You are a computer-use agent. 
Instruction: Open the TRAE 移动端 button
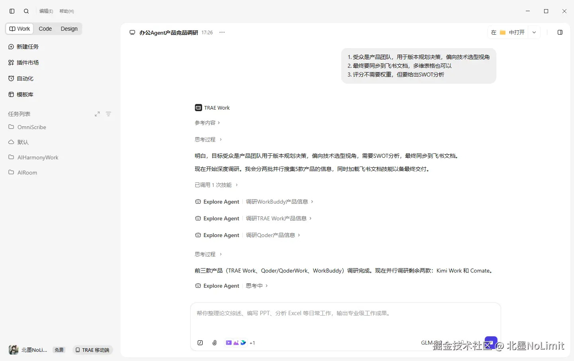pos(92,350)
